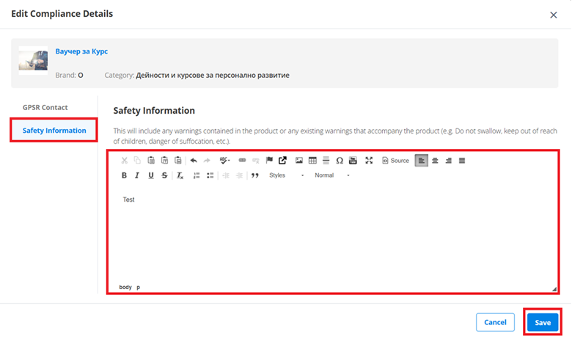572x339 pixels.
Task: Click the Copy icon in editor toolbar
Action: pos(137,161)
